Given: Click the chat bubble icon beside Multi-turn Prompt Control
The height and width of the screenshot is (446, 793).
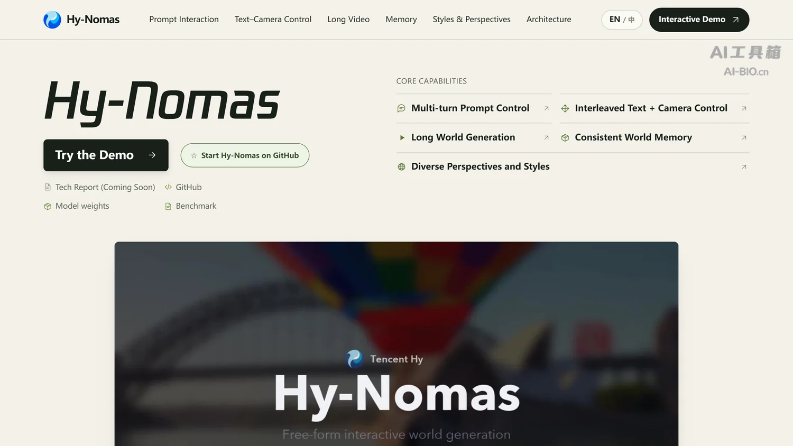Looking at the screenshot, I should click(401, 108).
